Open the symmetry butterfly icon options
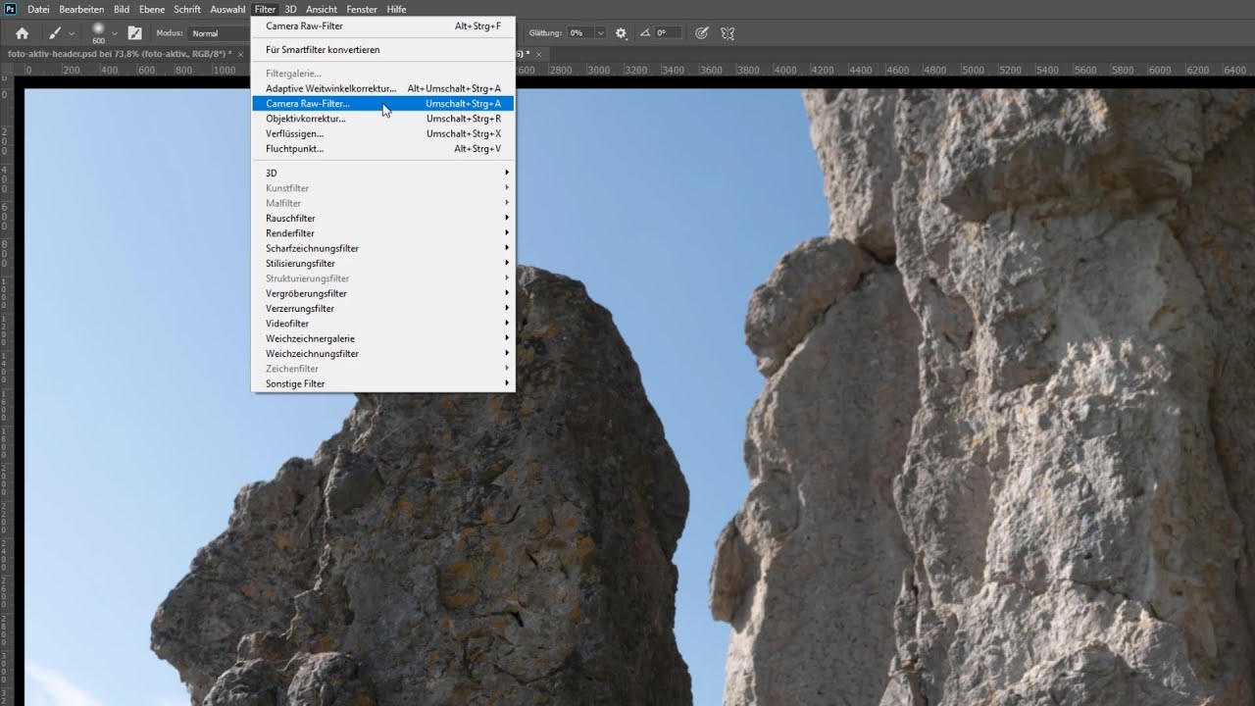Viewport: 1255px width, 706px height. pos(728,32)
